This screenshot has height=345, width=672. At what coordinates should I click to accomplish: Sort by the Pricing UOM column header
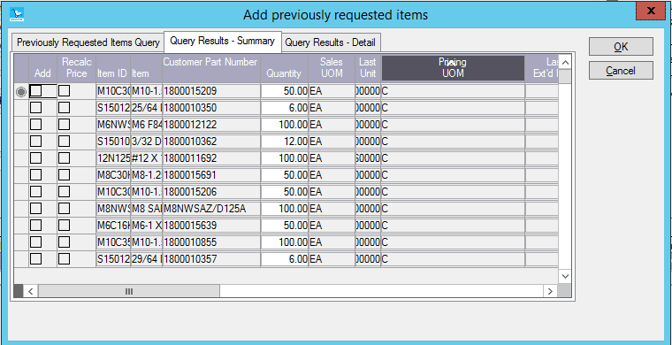453,68
